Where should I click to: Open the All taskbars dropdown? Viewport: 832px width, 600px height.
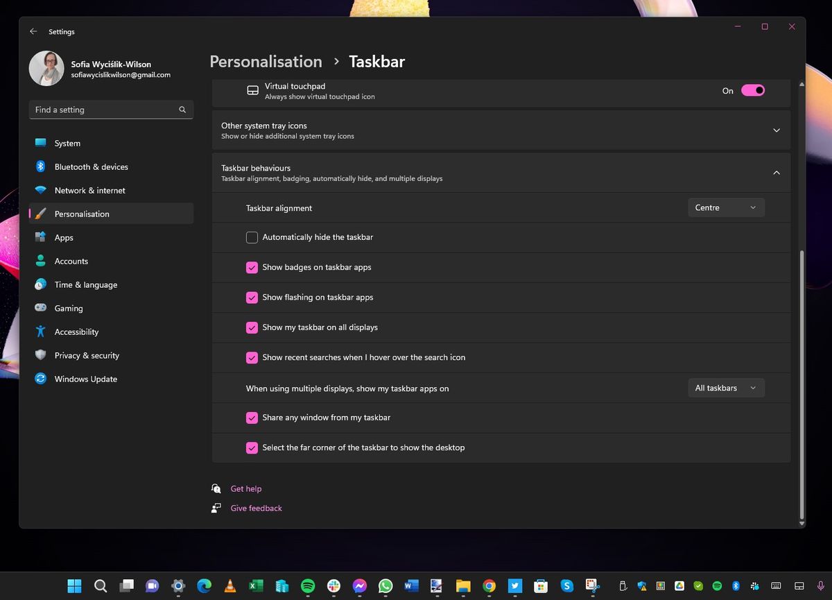pyautogui.click(x=726, y=388)
